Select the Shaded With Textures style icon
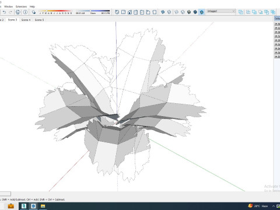Viewport: 280px width, 210px height. point(195,12)
